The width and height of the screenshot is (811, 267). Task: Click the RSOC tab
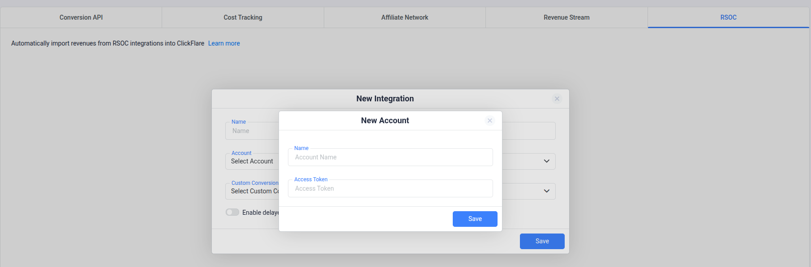pyautogui.click(x=728, y=17)
